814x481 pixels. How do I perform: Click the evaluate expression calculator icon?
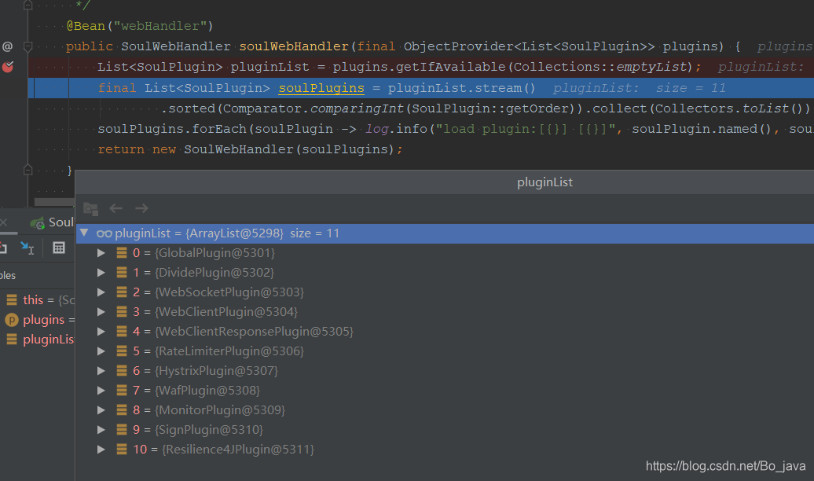tap(59, 248)
